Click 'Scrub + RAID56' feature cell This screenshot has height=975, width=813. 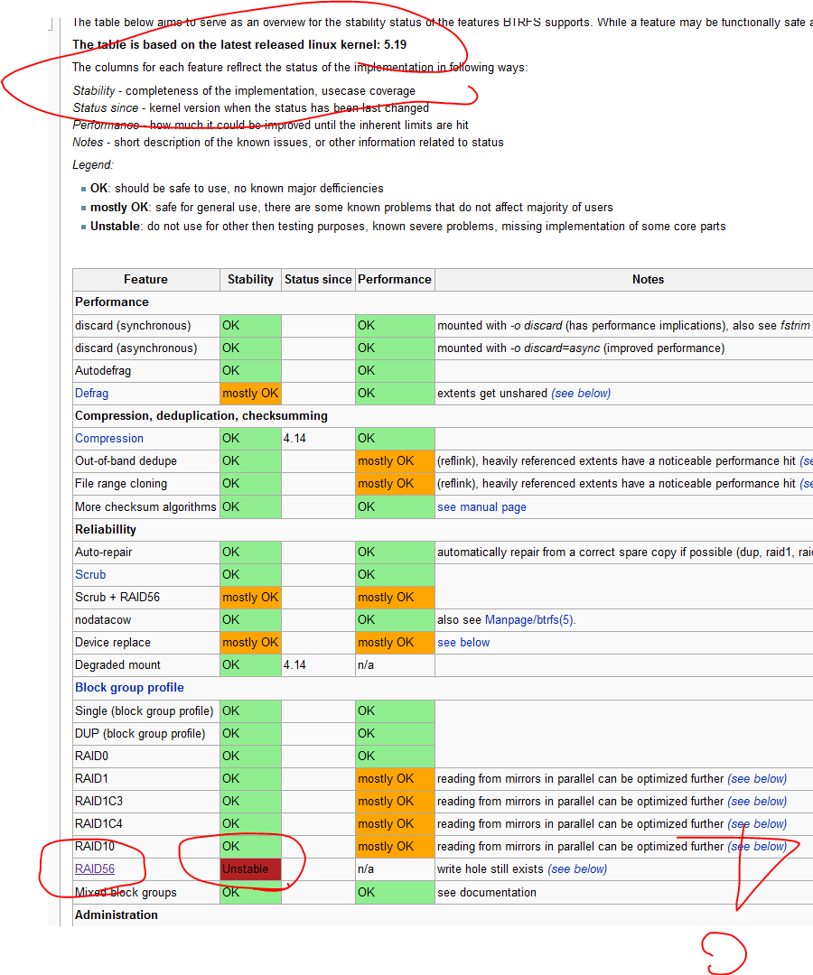[145, 597]
